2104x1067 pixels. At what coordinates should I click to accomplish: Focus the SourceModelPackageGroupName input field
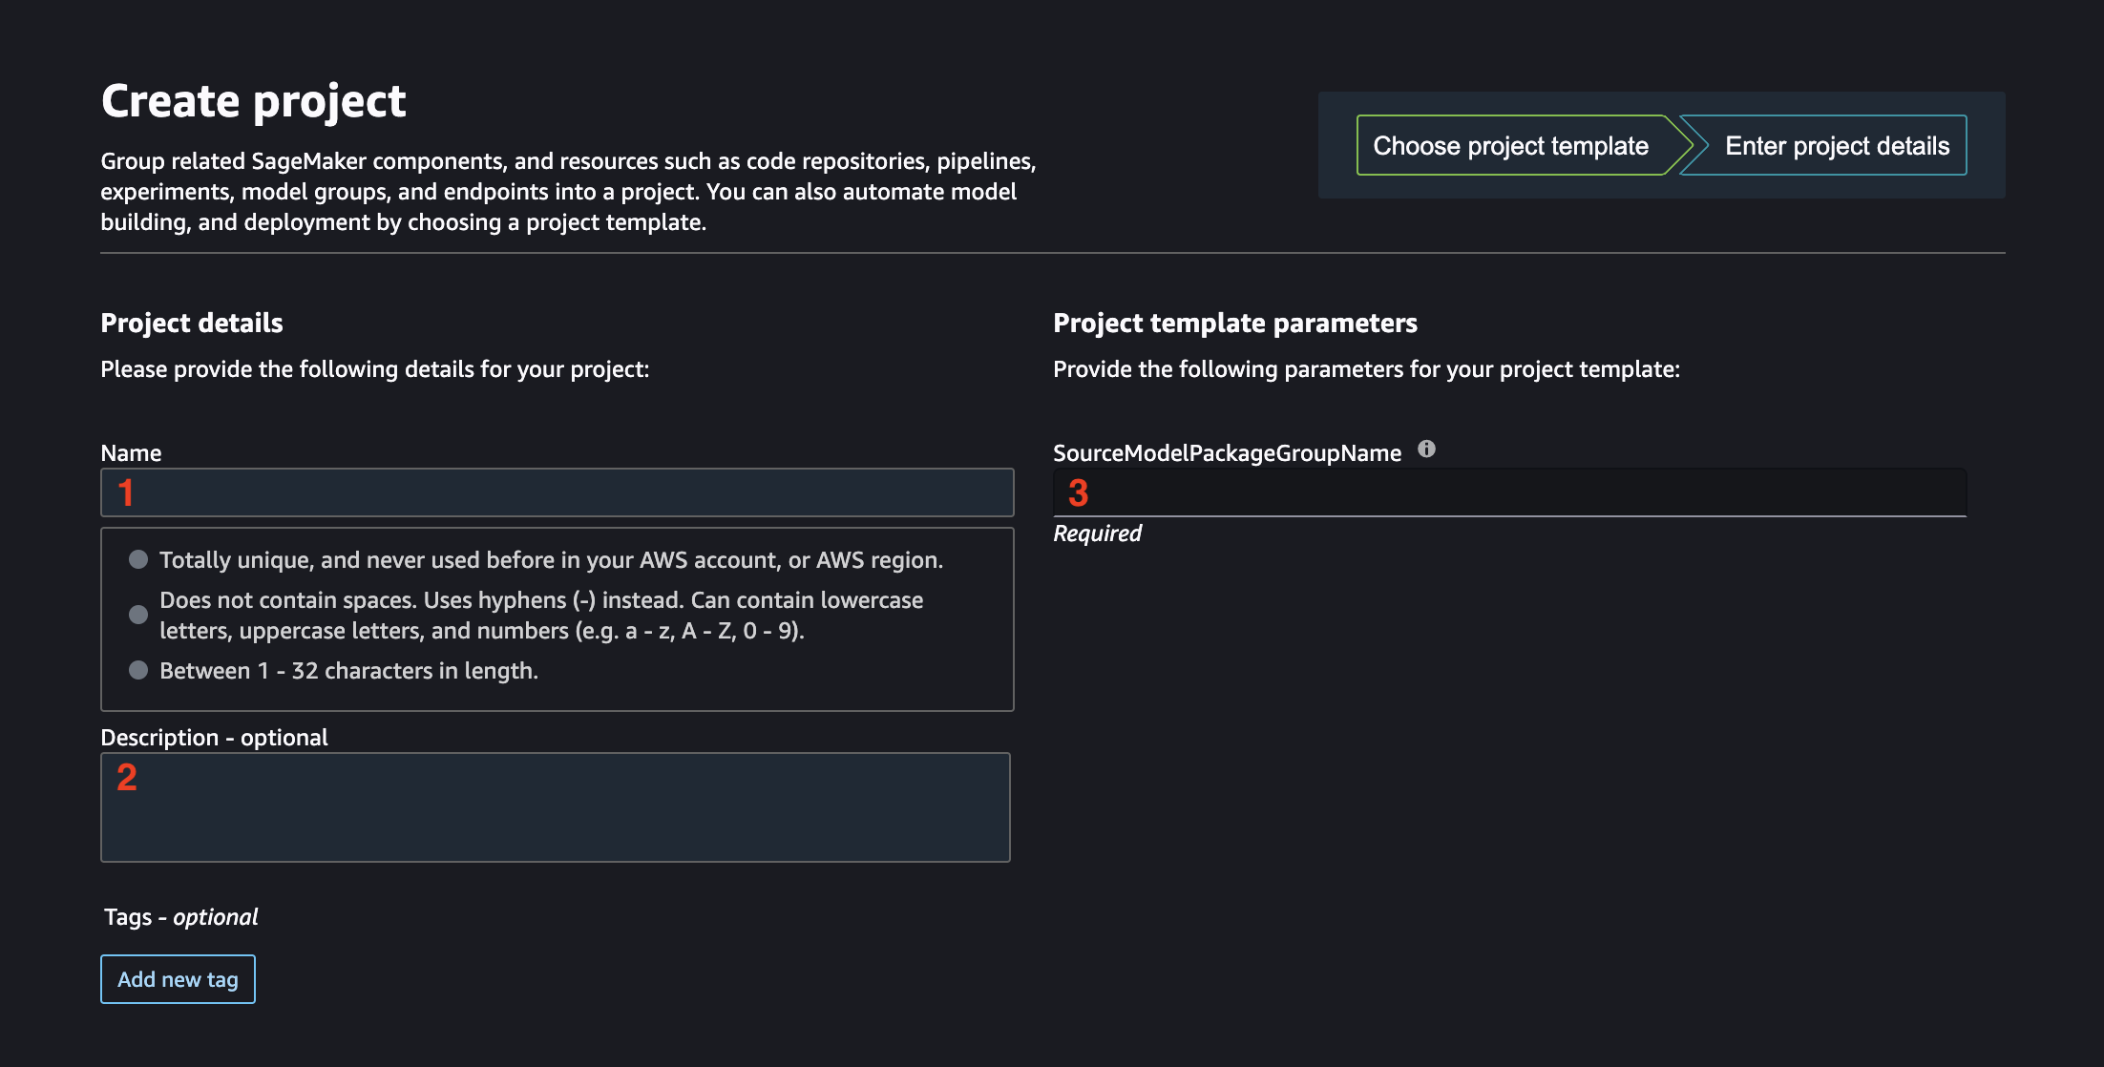(1509, 492)
